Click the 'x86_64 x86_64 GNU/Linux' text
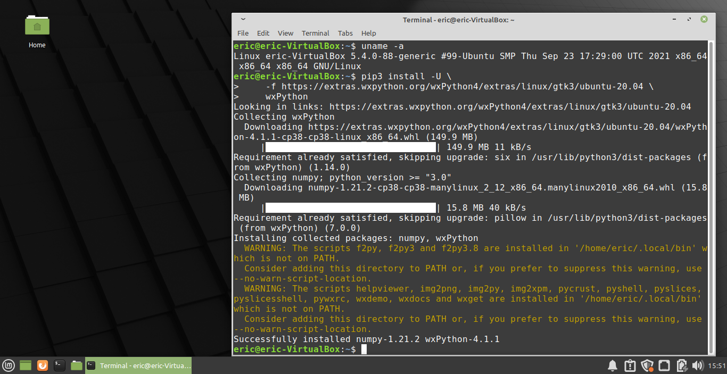Viewport: 727px width, 374px height. 300,67
